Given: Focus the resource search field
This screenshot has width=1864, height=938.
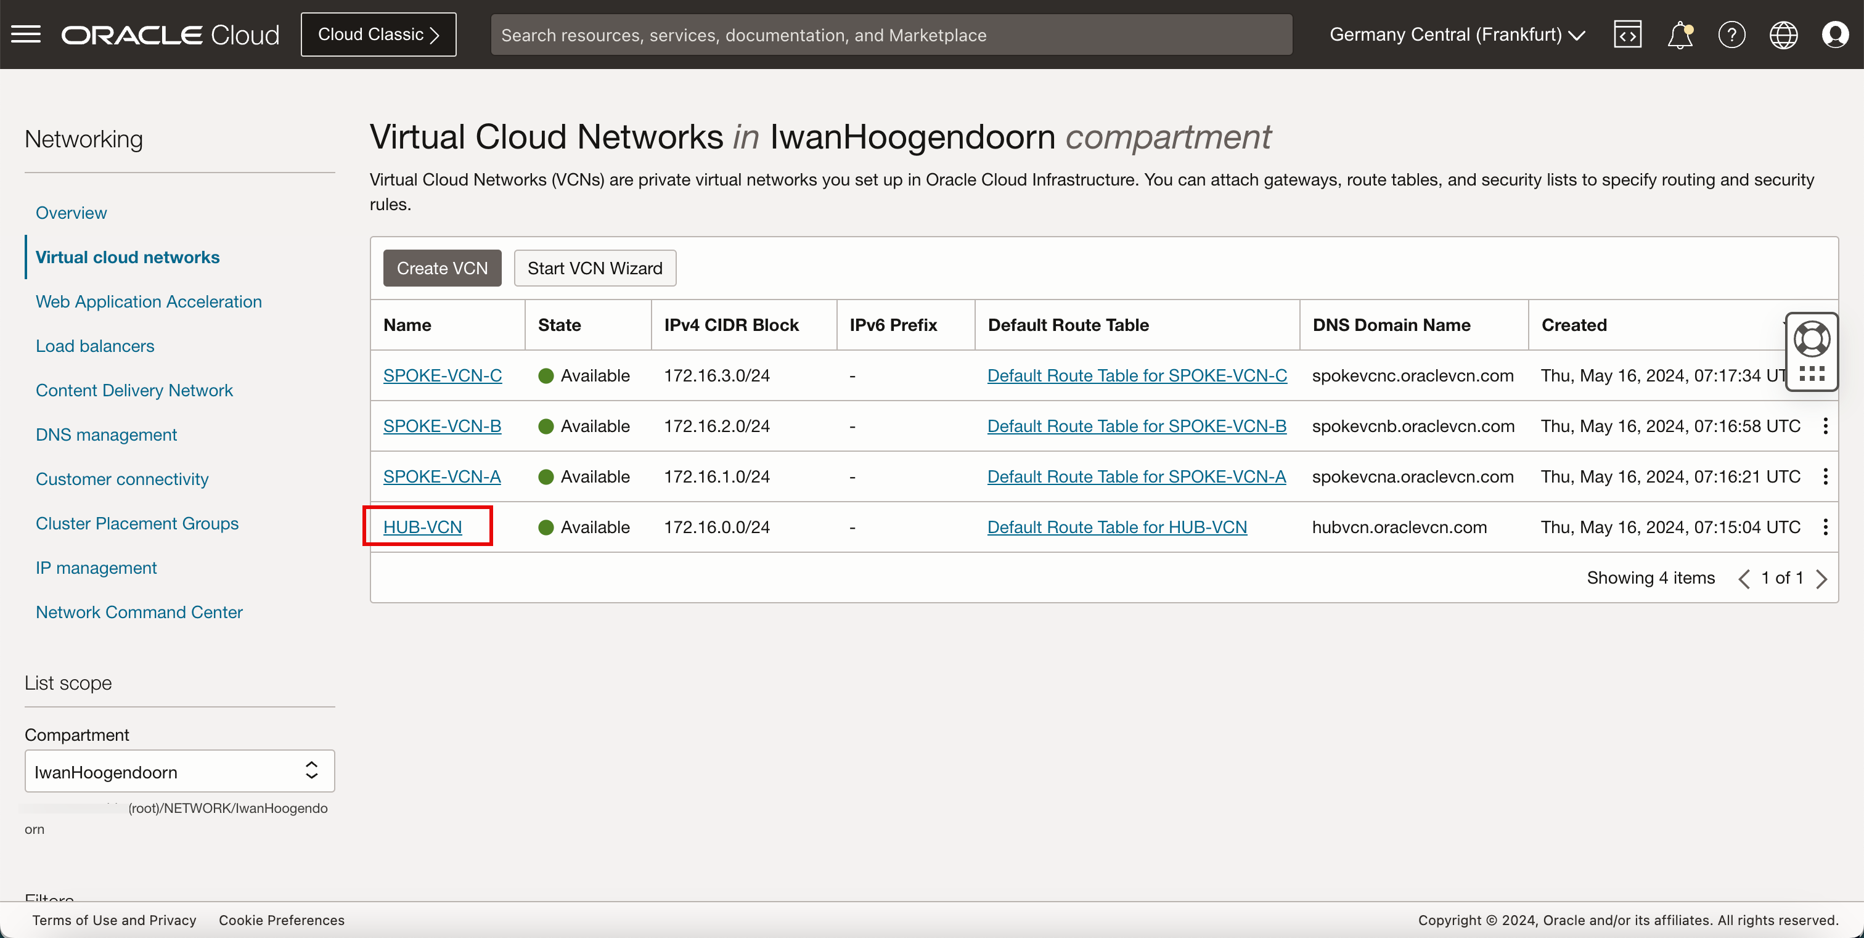Looking at the screenshot, I should [x=891, y=35].
